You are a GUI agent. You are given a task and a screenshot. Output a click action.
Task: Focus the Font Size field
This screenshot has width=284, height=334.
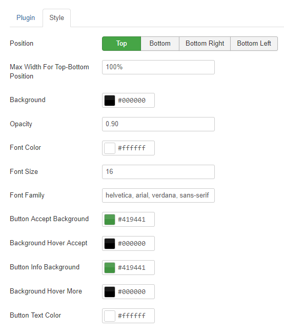pyautogui.click(x=158, y=172)
